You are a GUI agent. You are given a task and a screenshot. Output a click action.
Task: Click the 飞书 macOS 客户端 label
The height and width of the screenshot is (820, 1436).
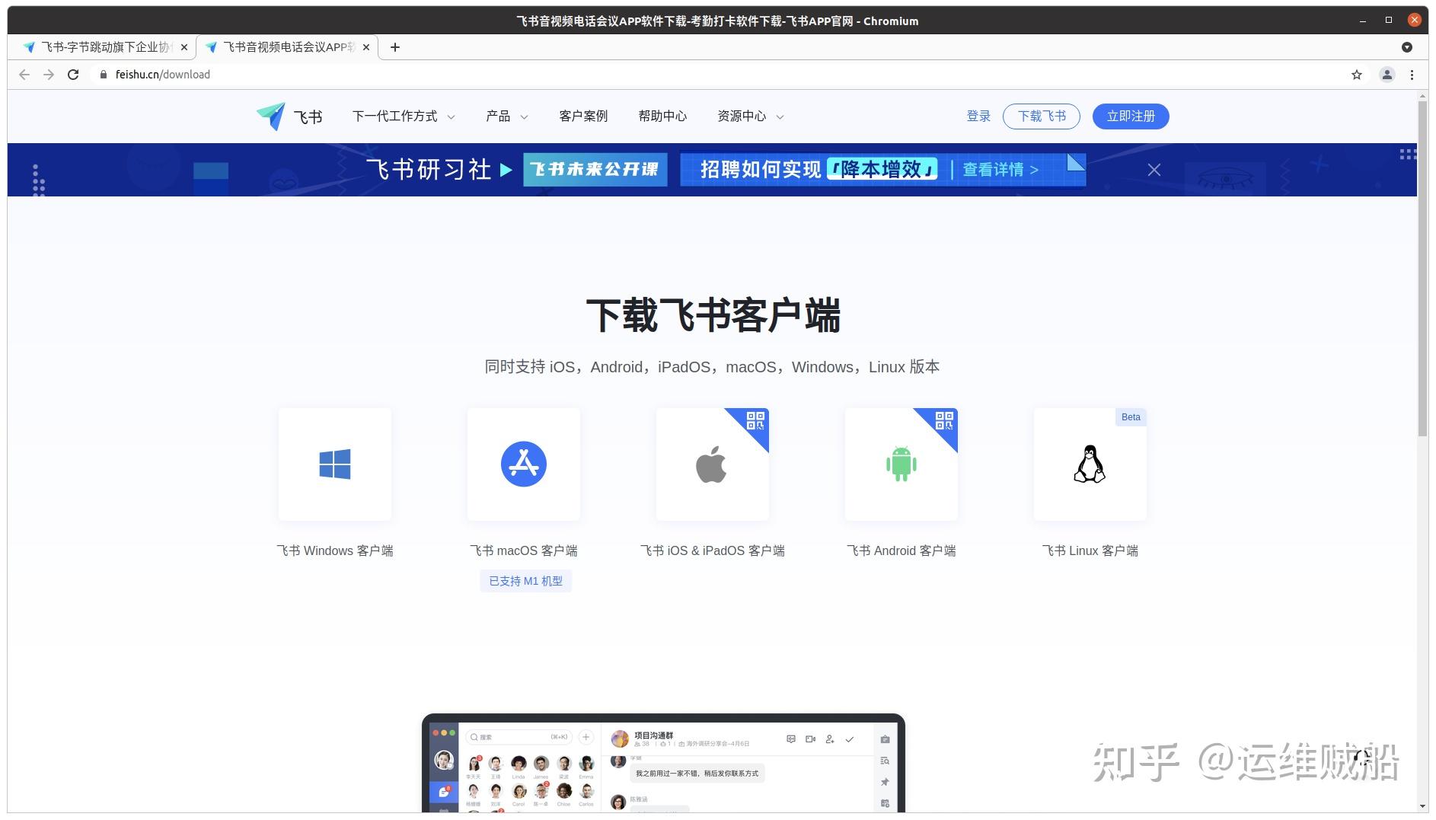[524, 550]
